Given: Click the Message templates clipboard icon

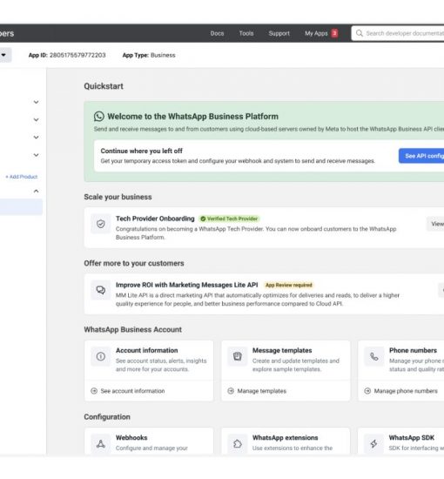Looking at the screenshot, I should (x=238, y=356).
